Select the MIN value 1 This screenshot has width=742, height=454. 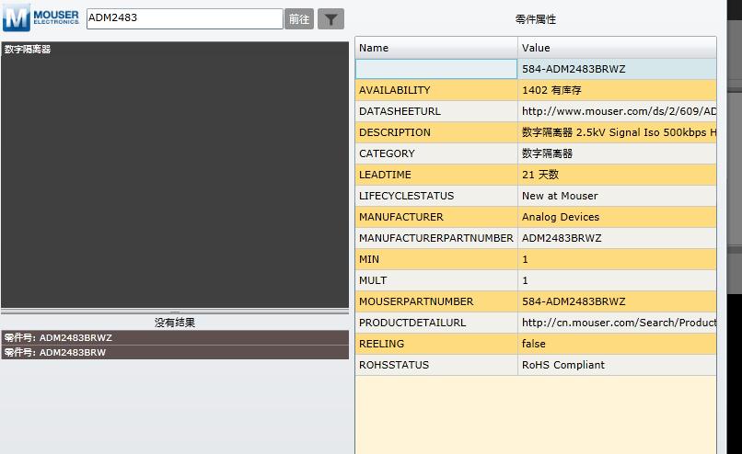617,259
